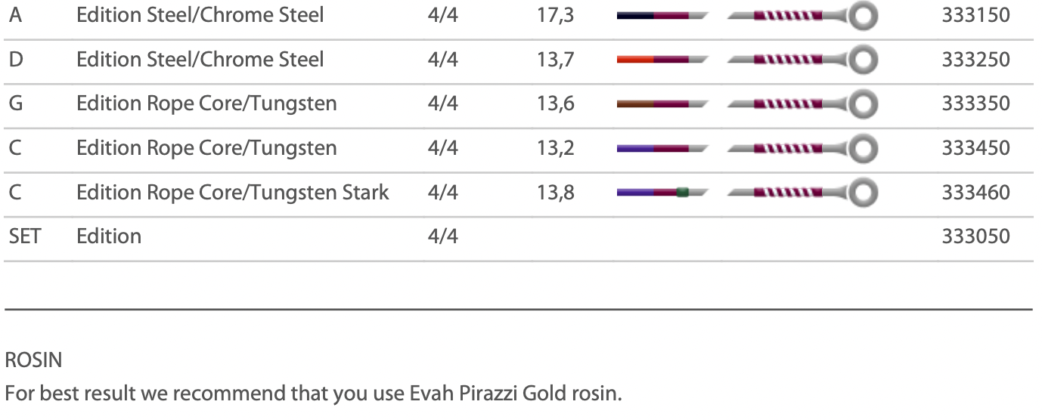Viewport: 1042px width, 420px height.
Task: Click the brown-and-magenta string color image in the G row
Action: click(662, 103)
